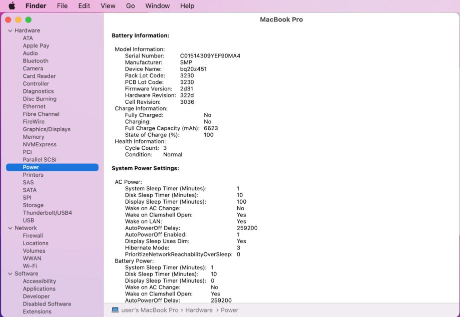Viewport: 460px width, 317px height.
Task: Click the laptop icon in path bar
Action: [x=115, y=310]
